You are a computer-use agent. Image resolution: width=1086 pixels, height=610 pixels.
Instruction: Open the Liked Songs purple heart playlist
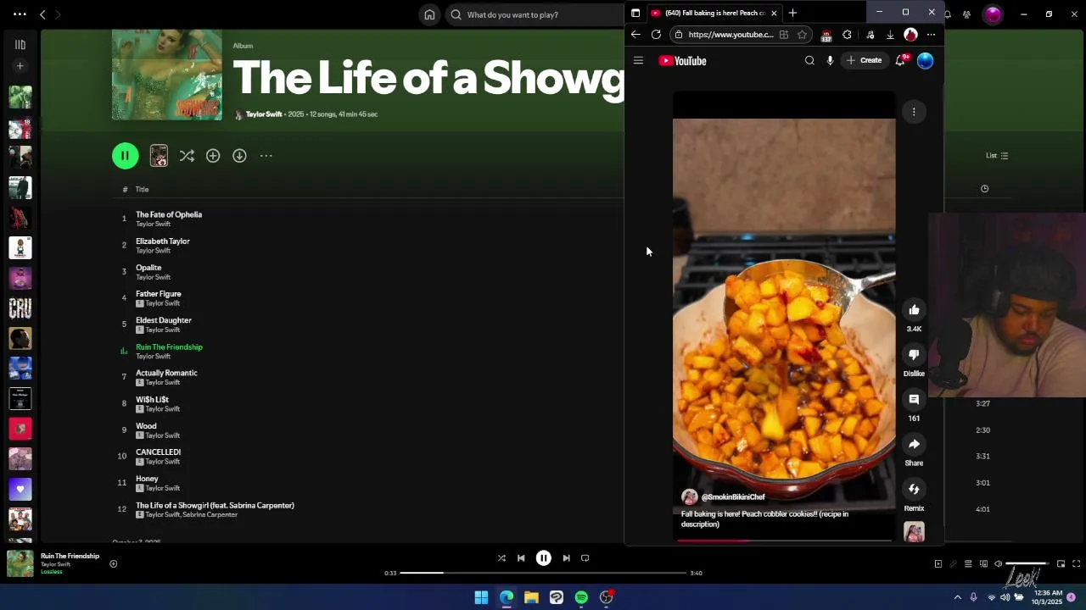[x=20, y=489]
